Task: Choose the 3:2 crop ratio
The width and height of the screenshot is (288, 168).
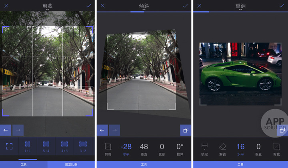Action: tap(83, 146)
